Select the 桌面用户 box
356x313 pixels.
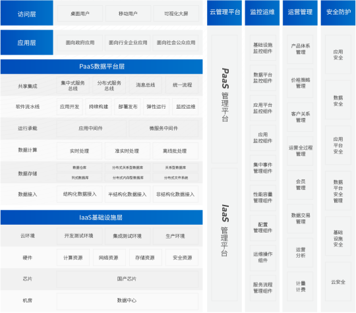(x=80, y=14)
